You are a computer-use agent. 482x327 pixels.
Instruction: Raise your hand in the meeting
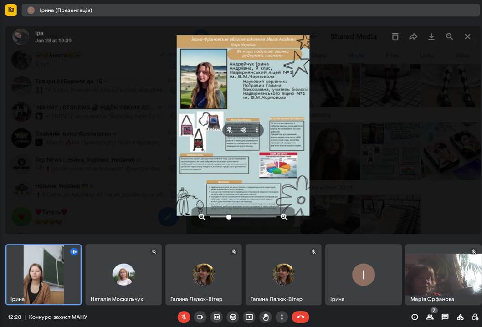click(266, 317)
